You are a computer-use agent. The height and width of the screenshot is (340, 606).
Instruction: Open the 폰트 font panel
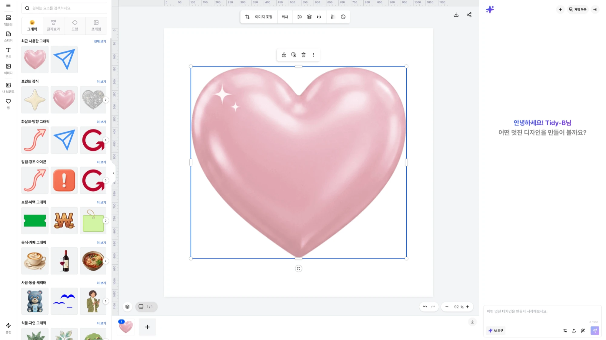tap(8, 53)
